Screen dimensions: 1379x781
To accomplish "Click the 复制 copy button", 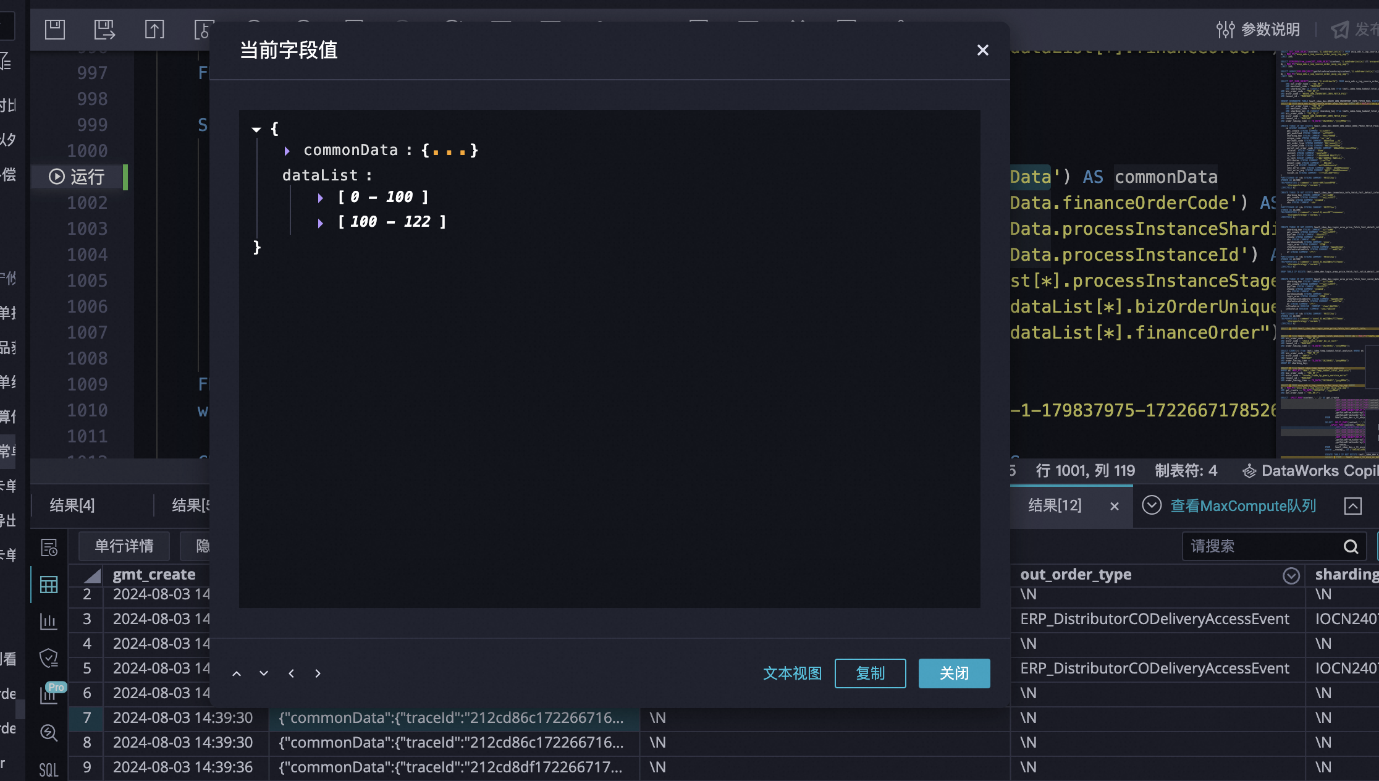I will [870, 673].
